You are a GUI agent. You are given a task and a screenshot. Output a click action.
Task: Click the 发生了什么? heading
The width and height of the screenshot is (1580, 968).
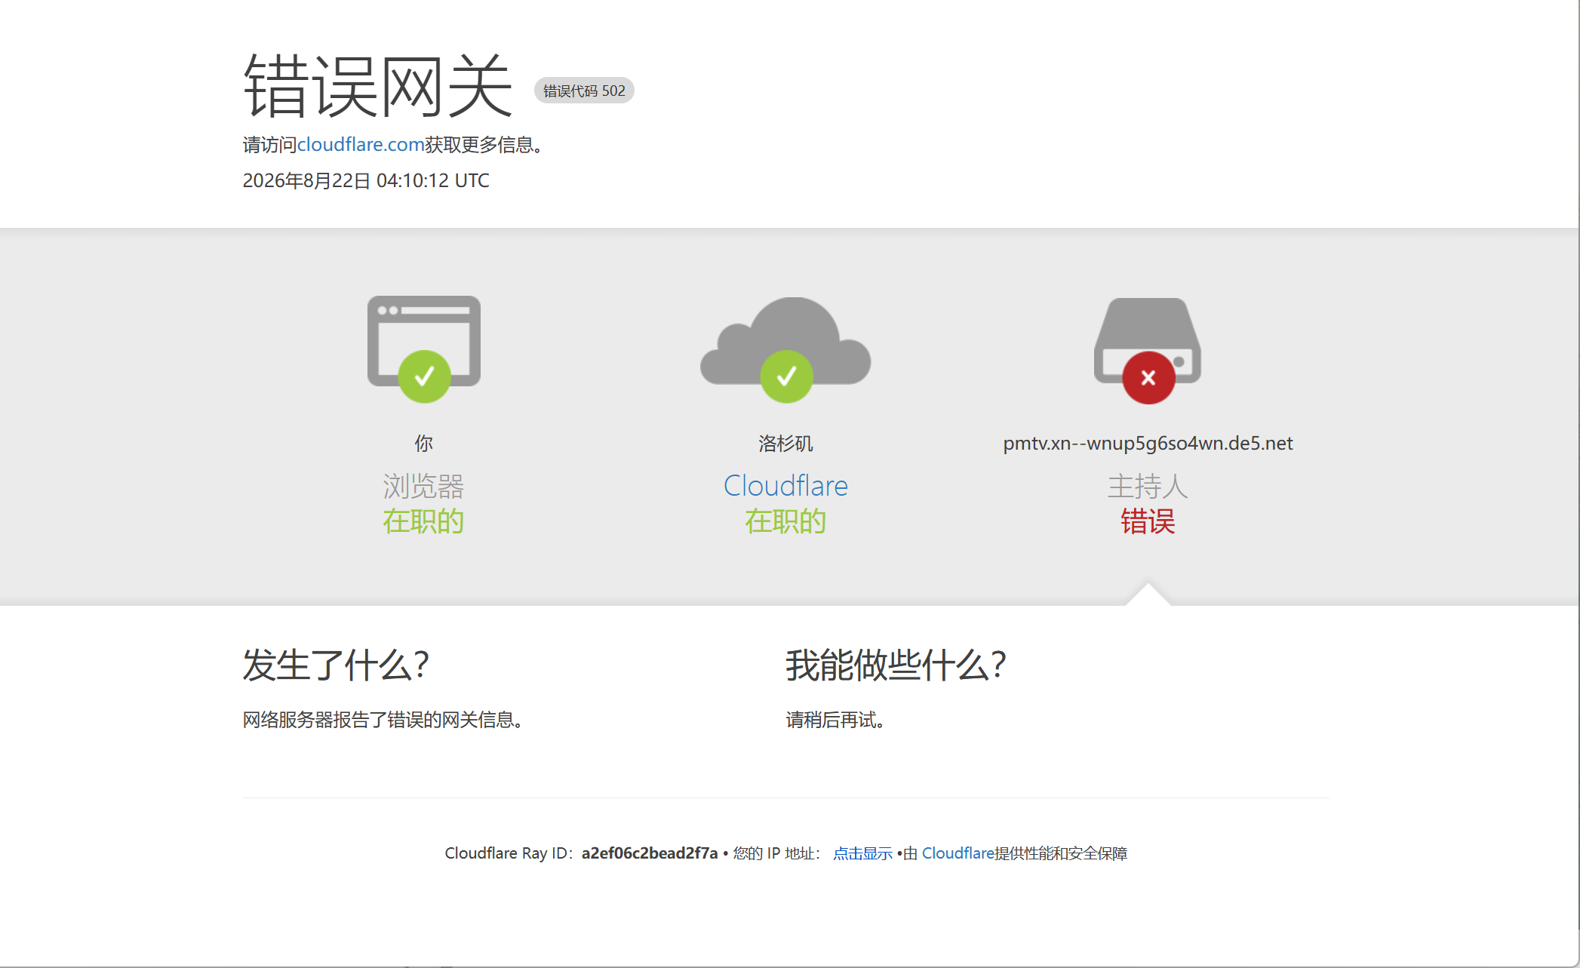coord(336,665)
